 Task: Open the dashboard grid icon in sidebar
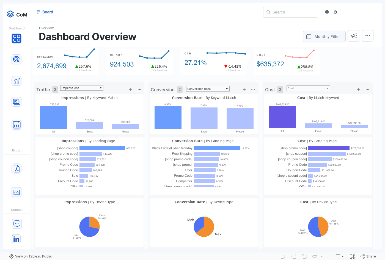click(x=16, y=38)
